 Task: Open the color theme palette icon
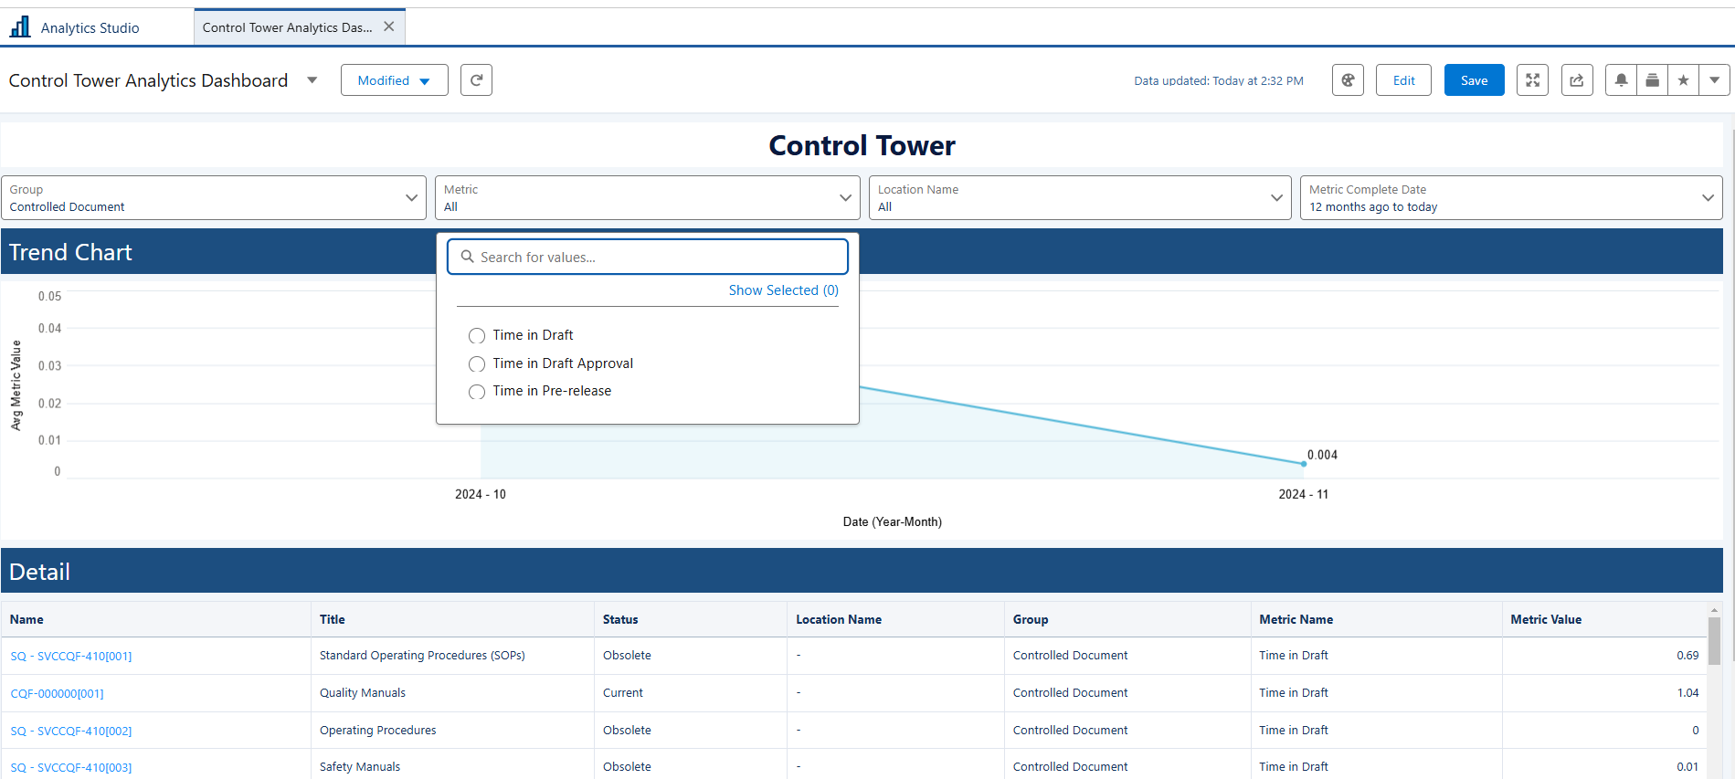(x=1348, y=80)
